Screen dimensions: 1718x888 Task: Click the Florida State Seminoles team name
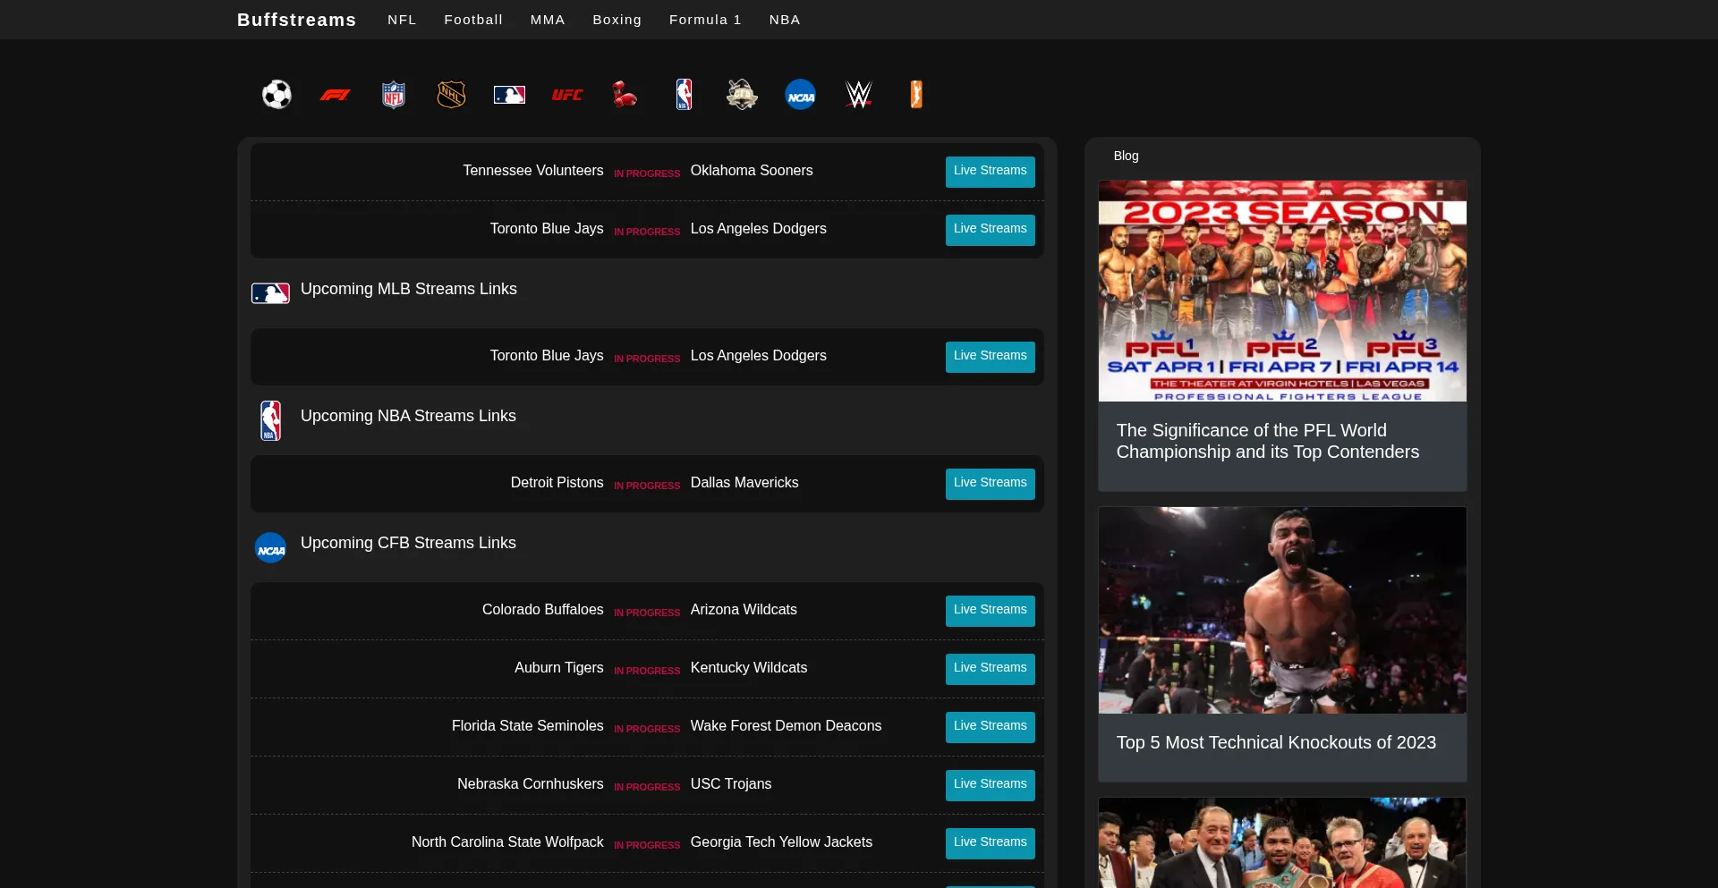pos(528,726)
